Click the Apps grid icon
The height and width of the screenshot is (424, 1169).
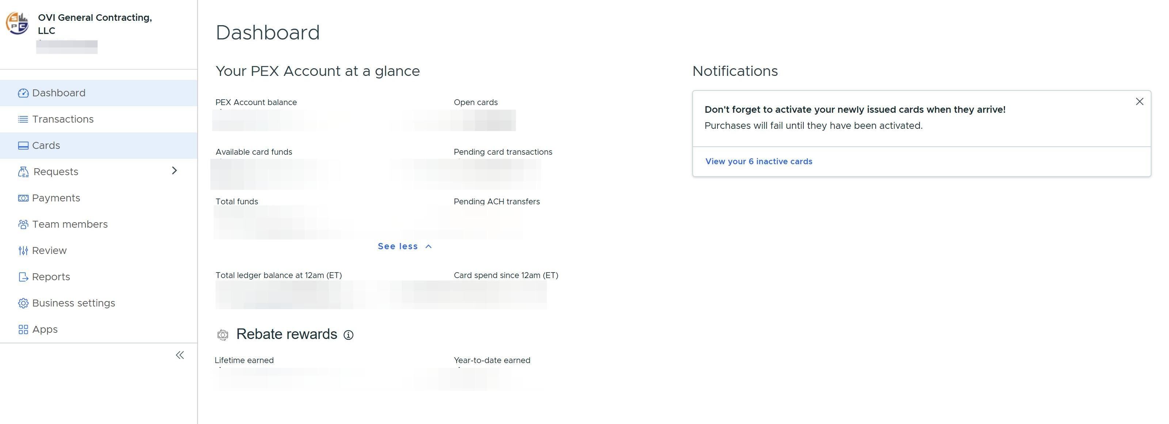[23, 330]
